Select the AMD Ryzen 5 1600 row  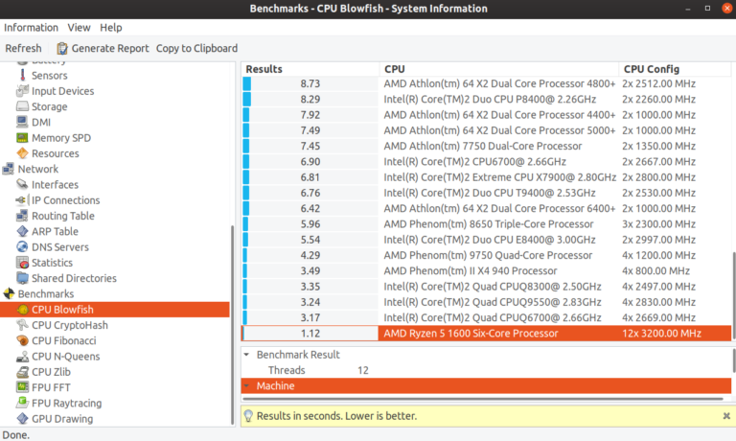coord(486,334)
